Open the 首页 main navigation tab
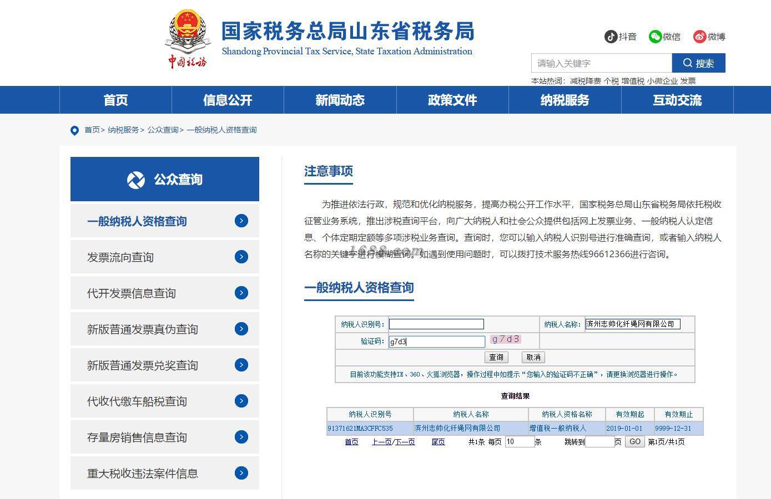The image size is (771, 499). coord(115,100)
